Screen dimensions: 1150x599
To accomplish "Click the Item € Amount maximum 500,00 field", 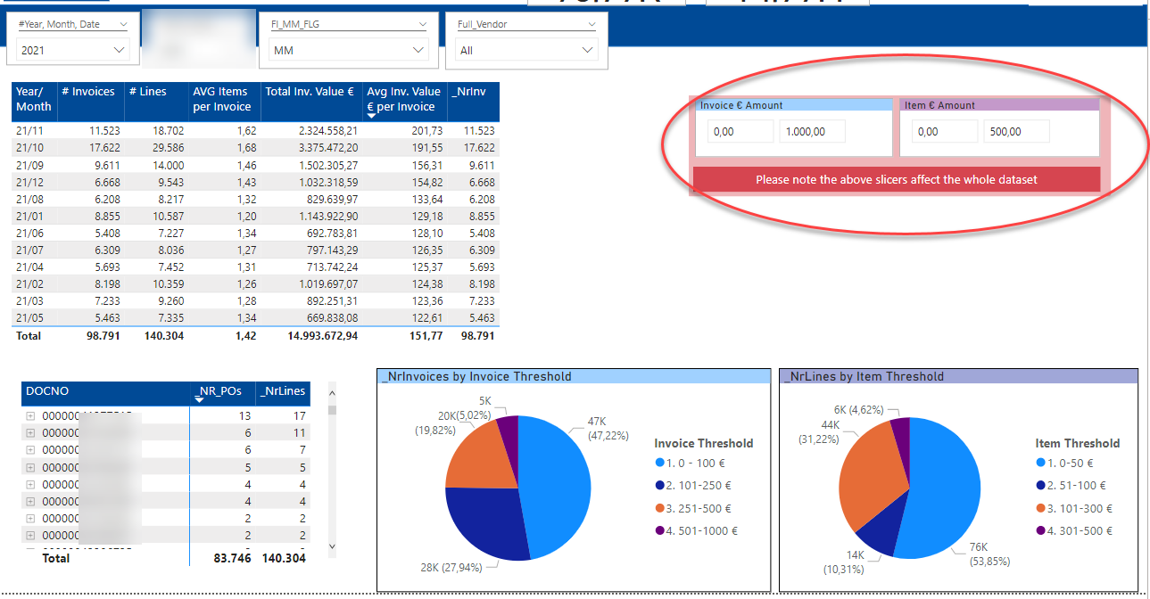I will click(x=1017, y=132).
